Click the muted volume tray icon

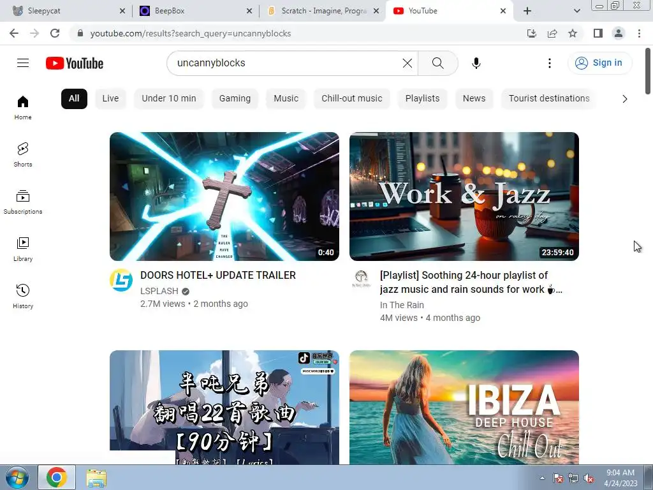589,479
